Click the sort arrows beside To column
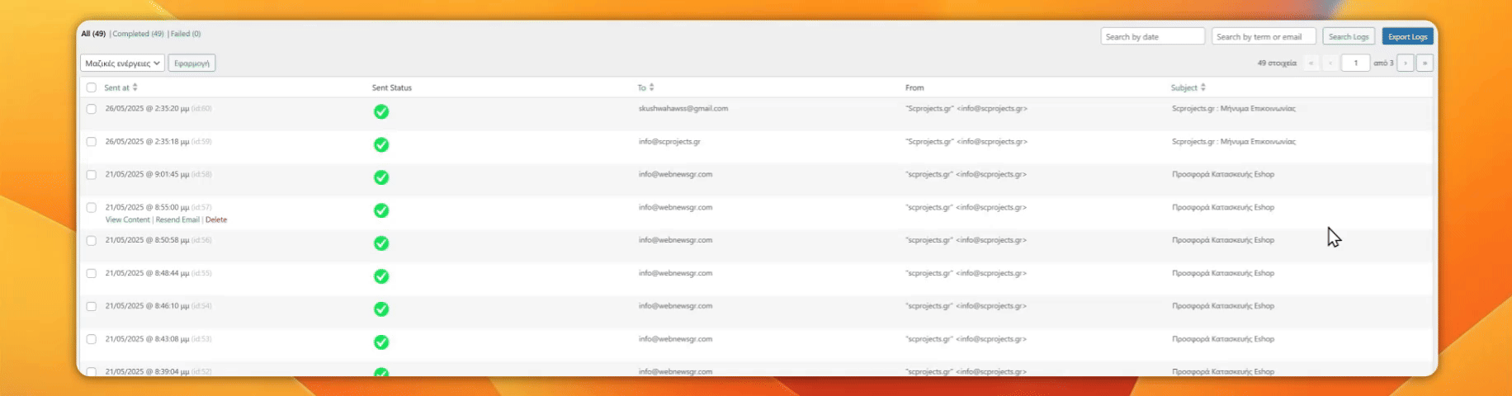The width and height of the screenshot is (1512, 396). tap(652, 87)
